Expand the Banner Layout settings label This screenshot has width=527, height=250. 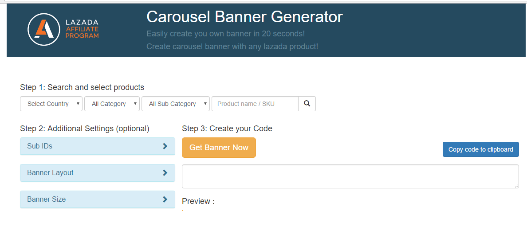pyautogui.click(x=51, y=173)
